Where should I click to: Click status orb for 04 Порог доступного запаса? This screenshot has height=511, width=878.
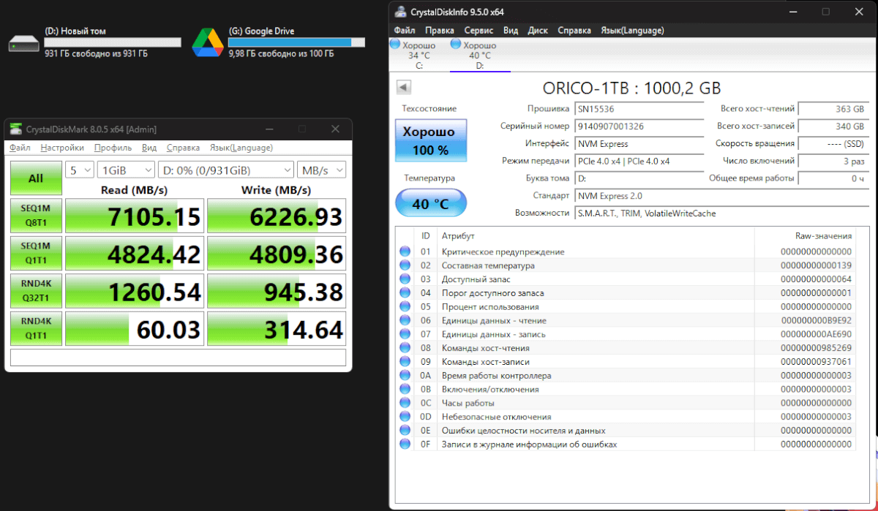coord(405,293)
